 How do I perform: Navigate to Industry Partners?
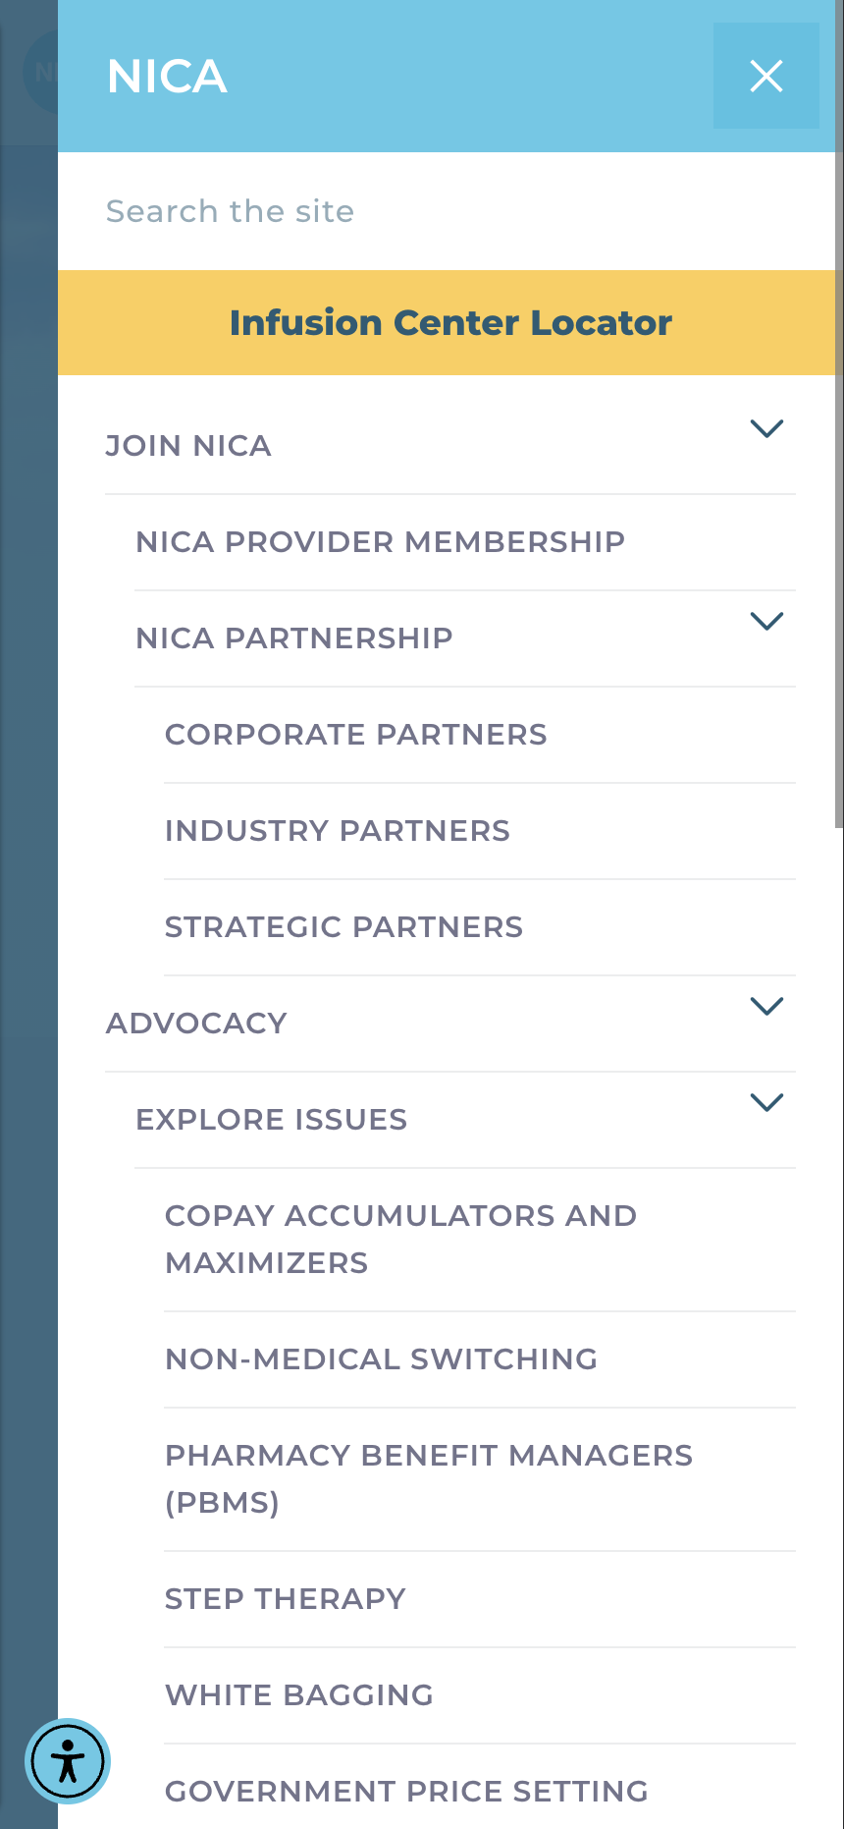338,831
